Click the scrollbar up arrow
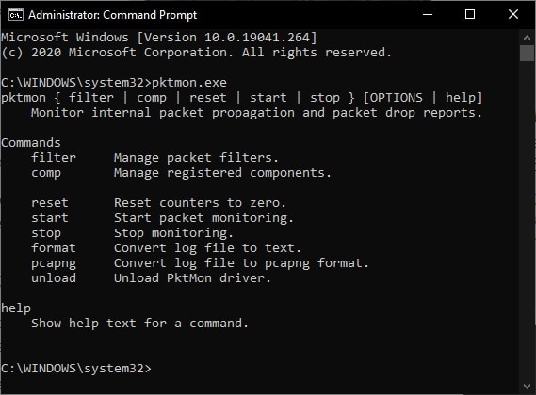 pyautogui.click(x=527, y=38)
